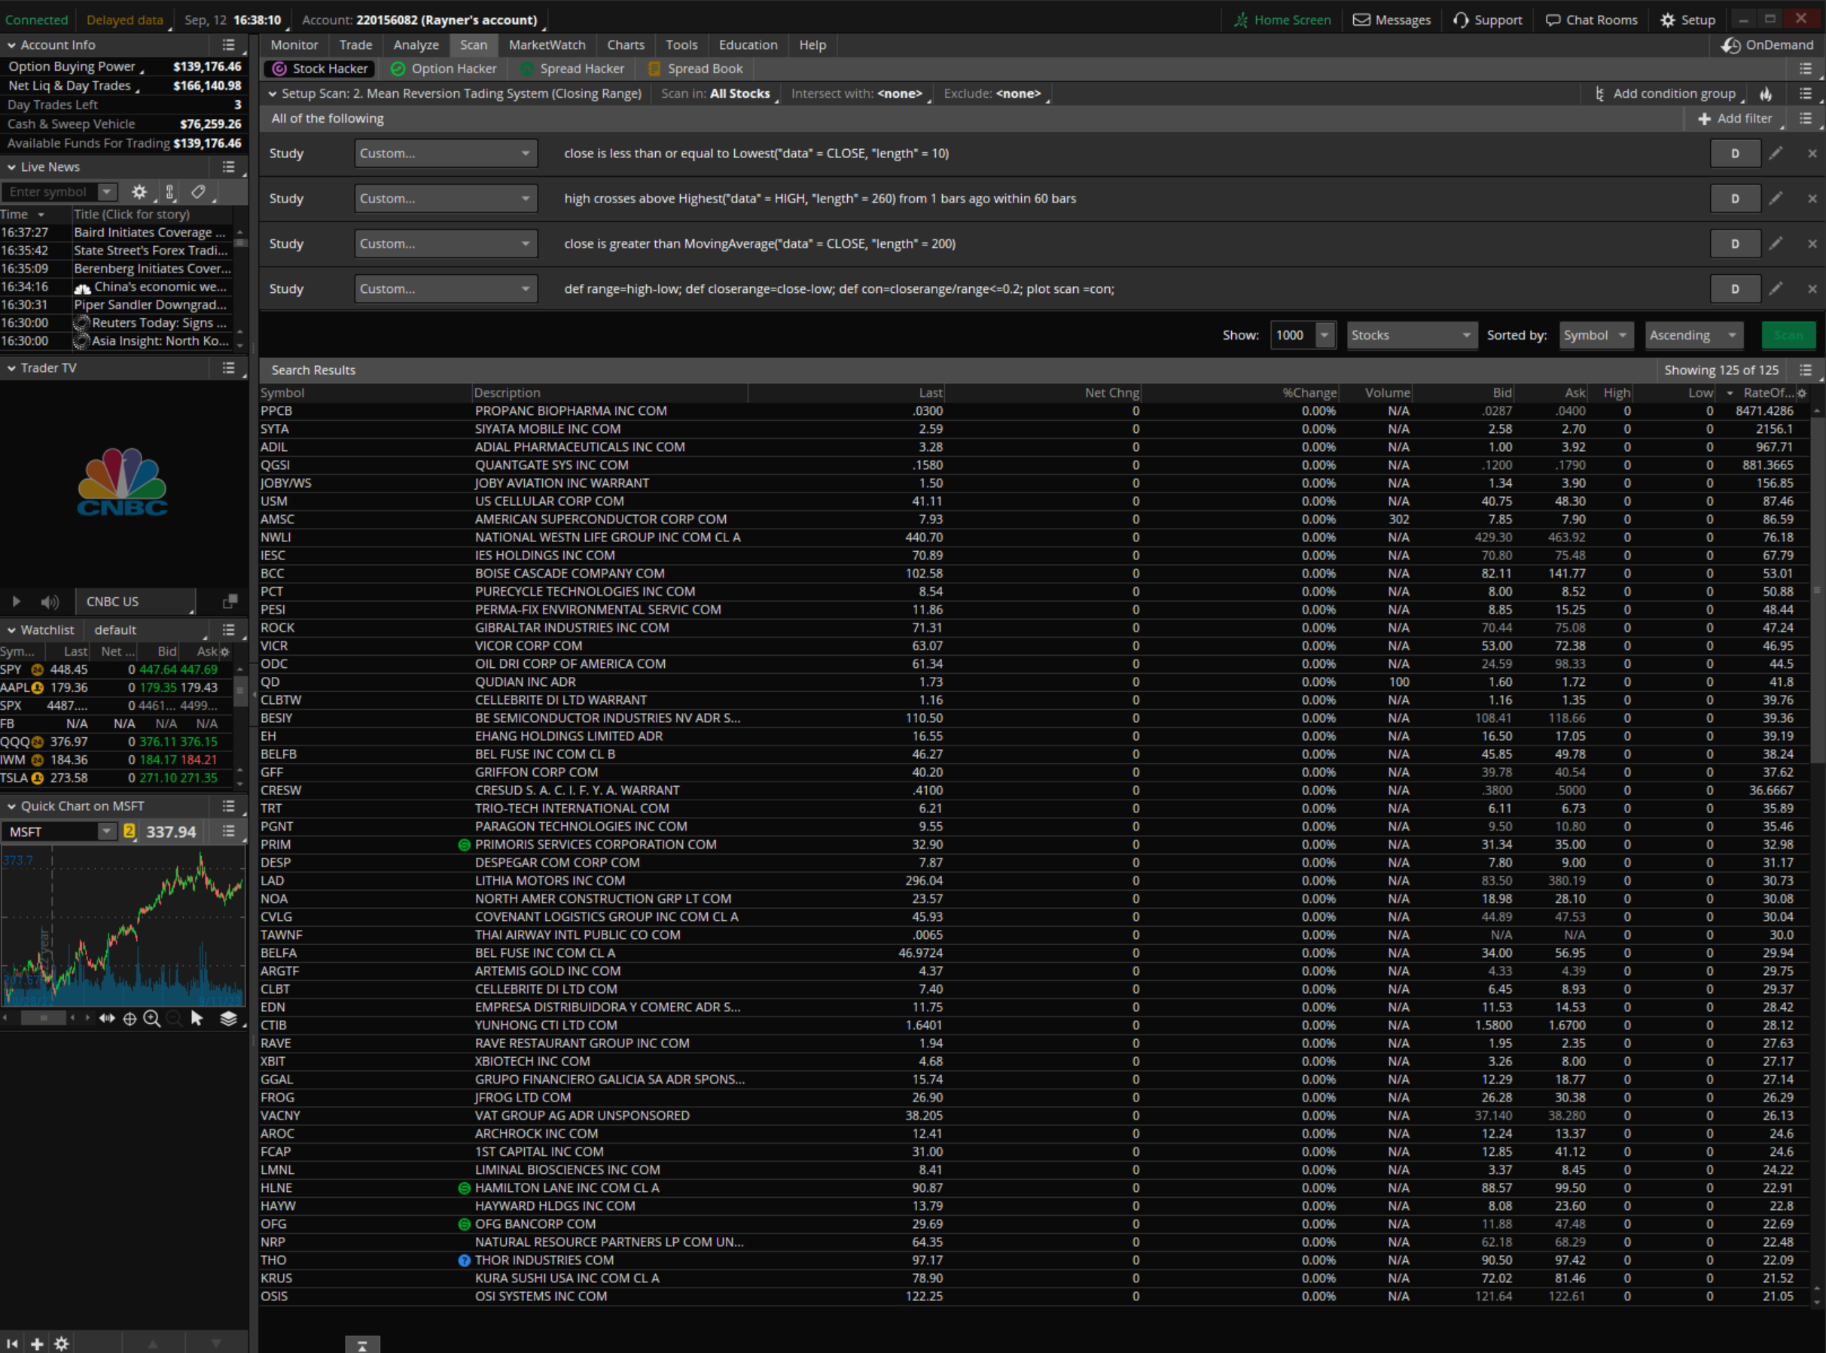Change aggregation D on the MovingAverage filter

[x=1734, y=243]
